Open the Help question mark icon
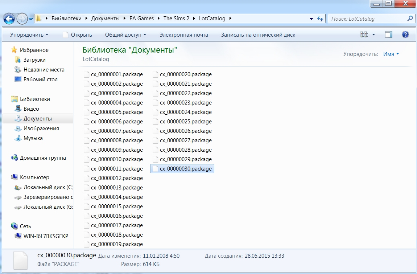Viewport: 417px width, 274px height. [x=405, y=35]
